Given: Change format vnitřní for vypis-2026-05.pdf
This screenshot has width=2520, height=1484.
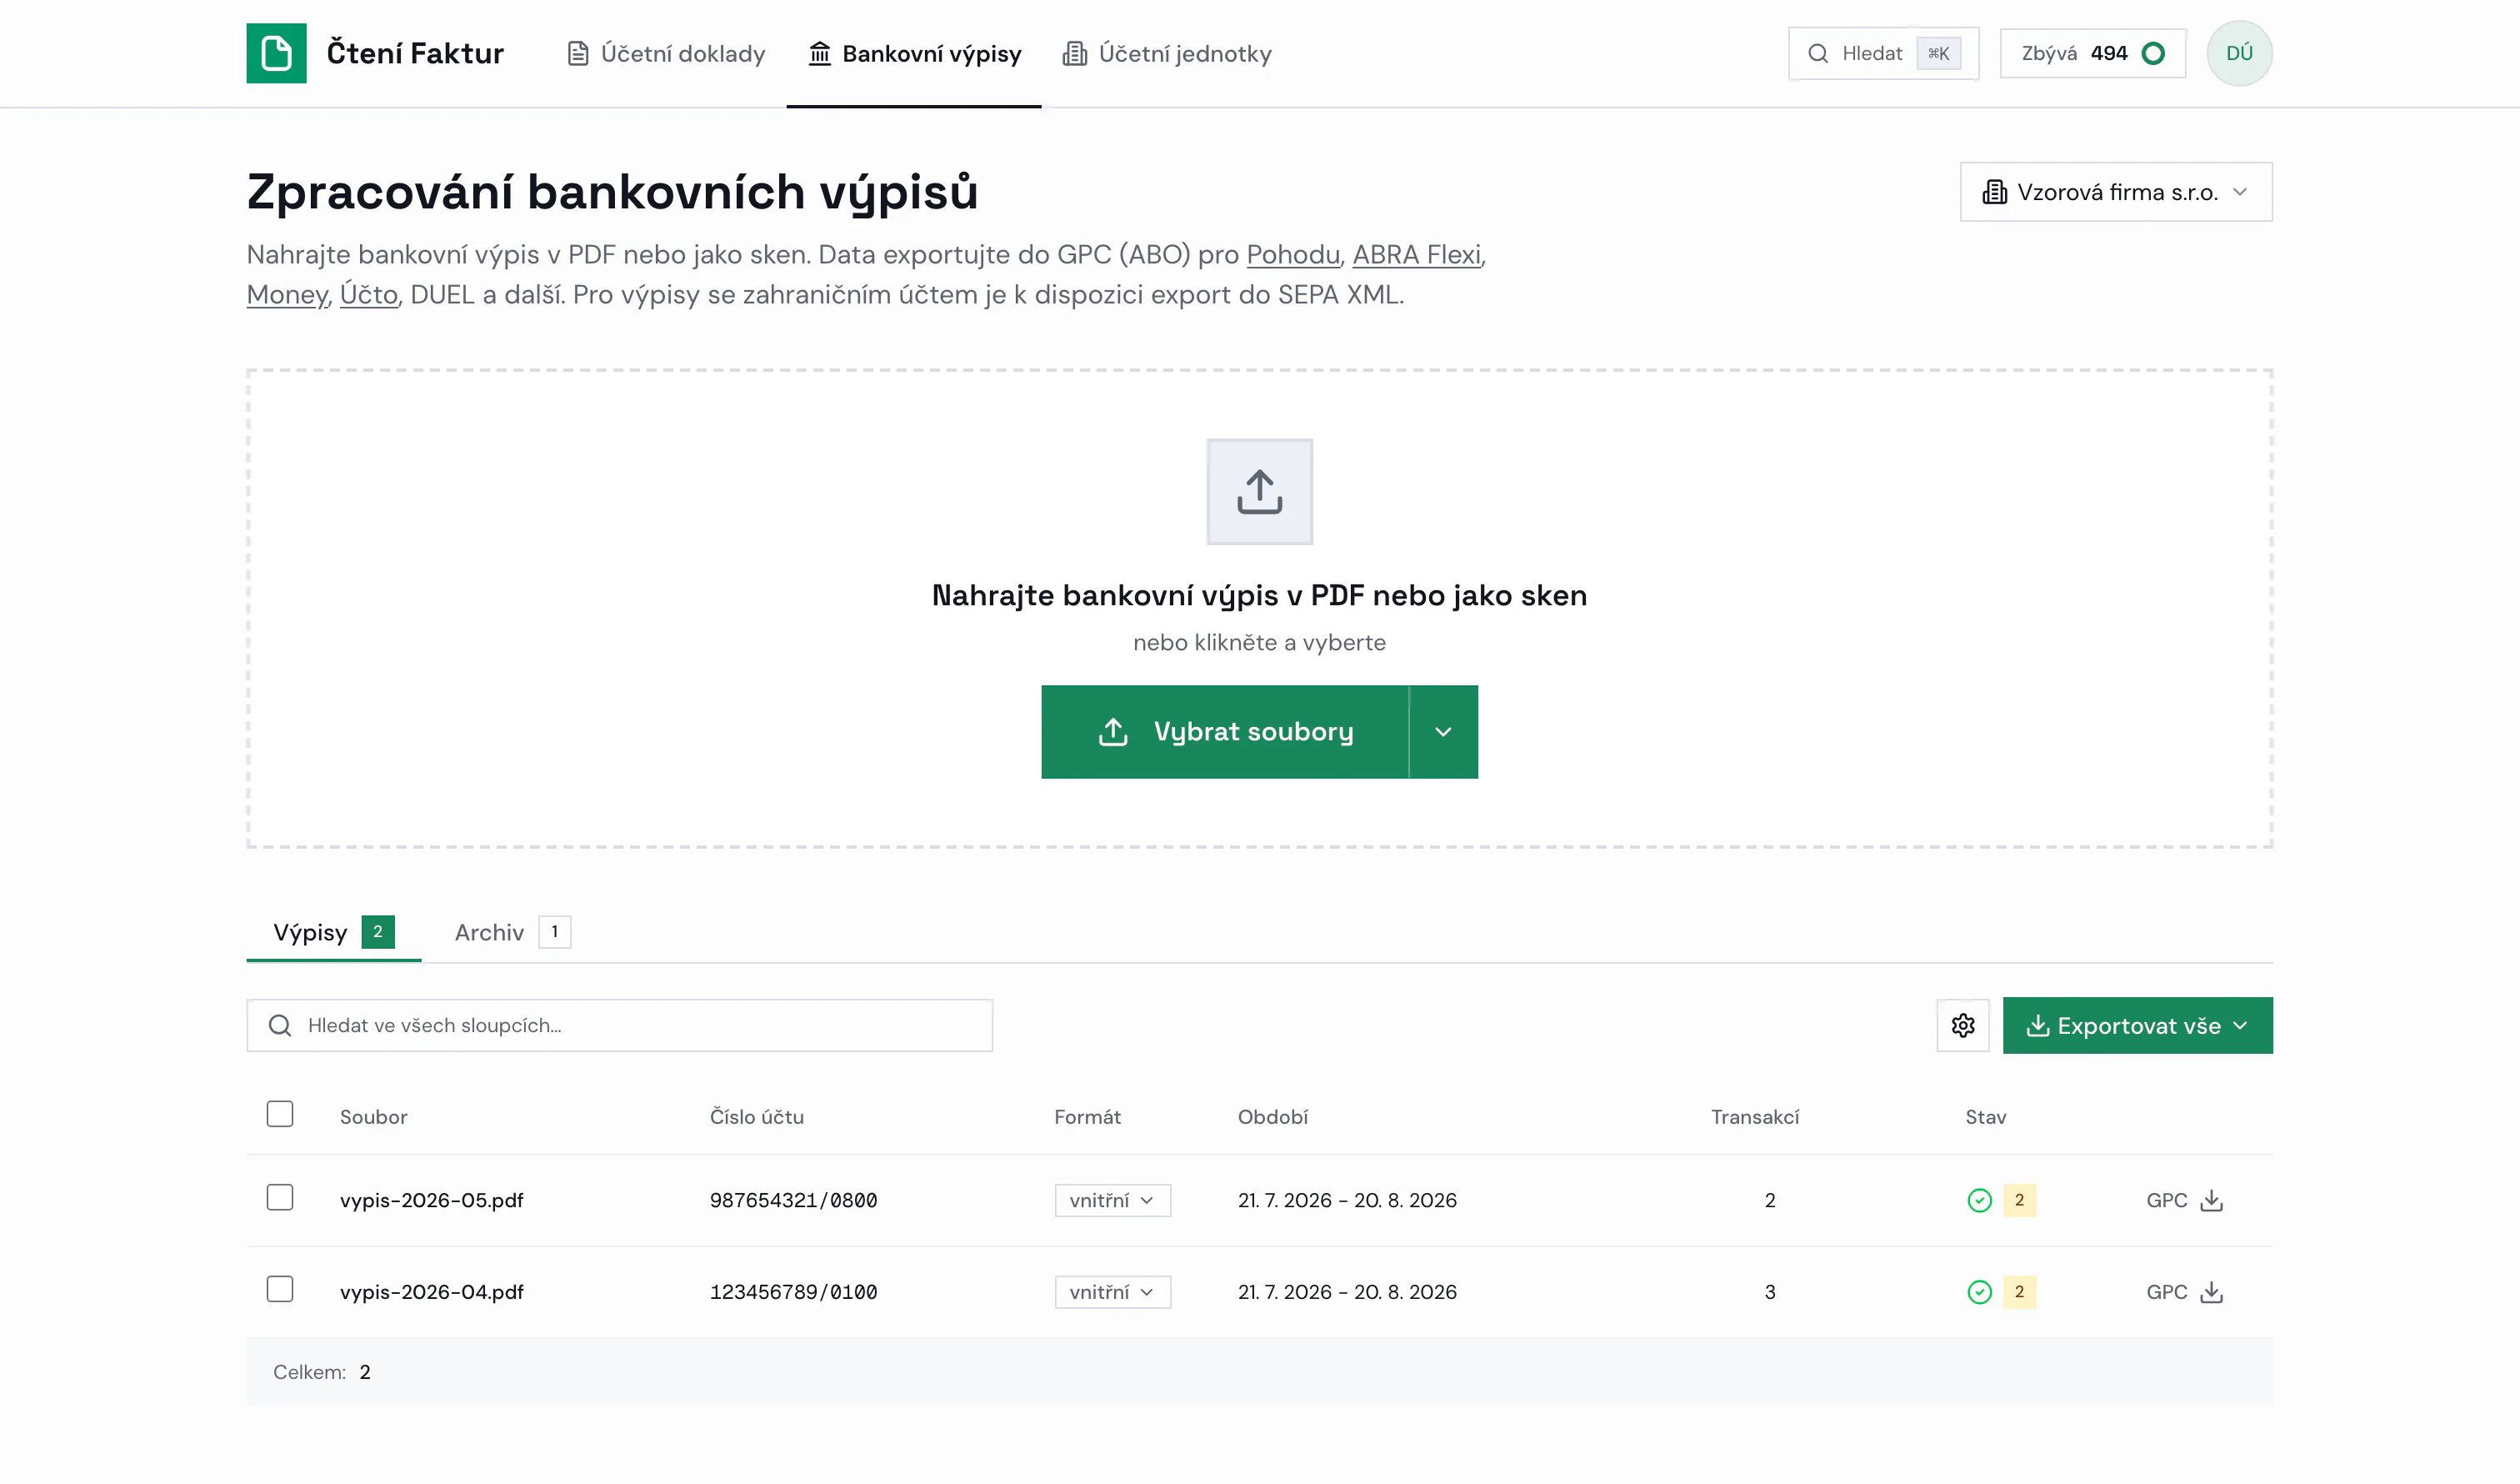Looking at the screenshot, I should coord(1112,1200).
